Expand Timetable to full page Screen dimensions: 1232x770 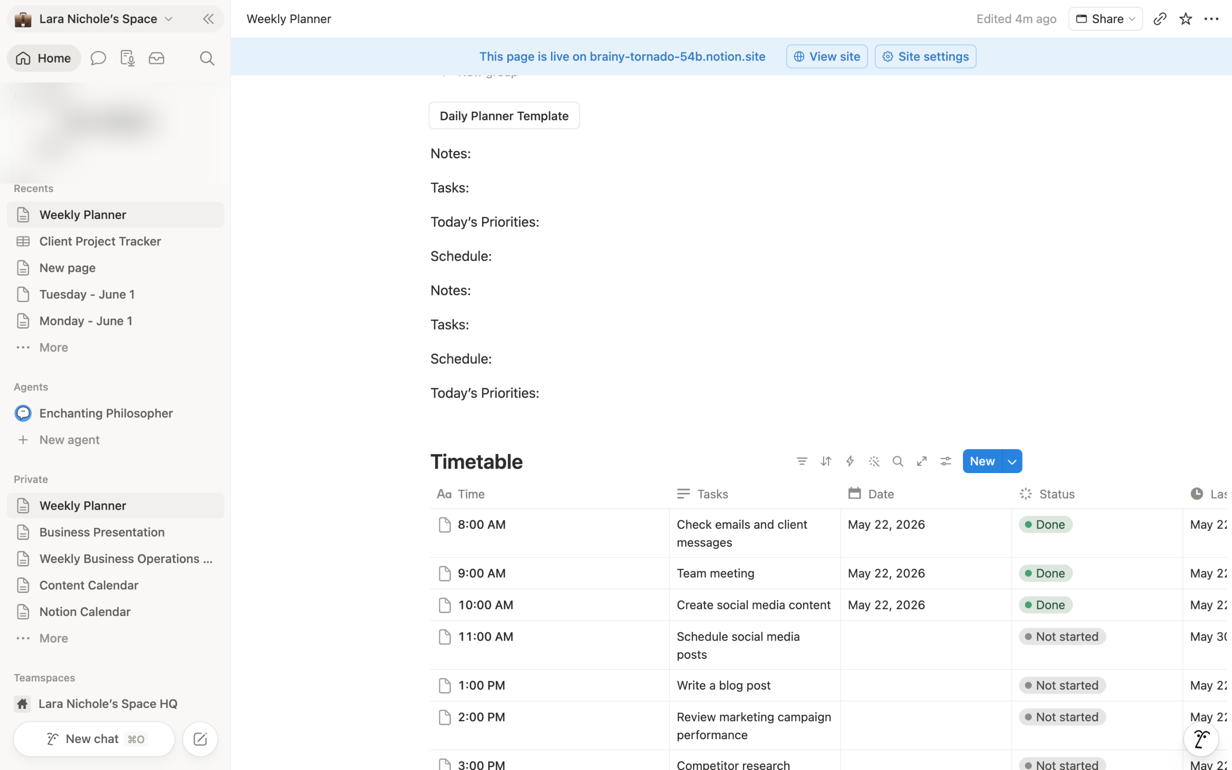pyautogui.click(x=922, y=462)
